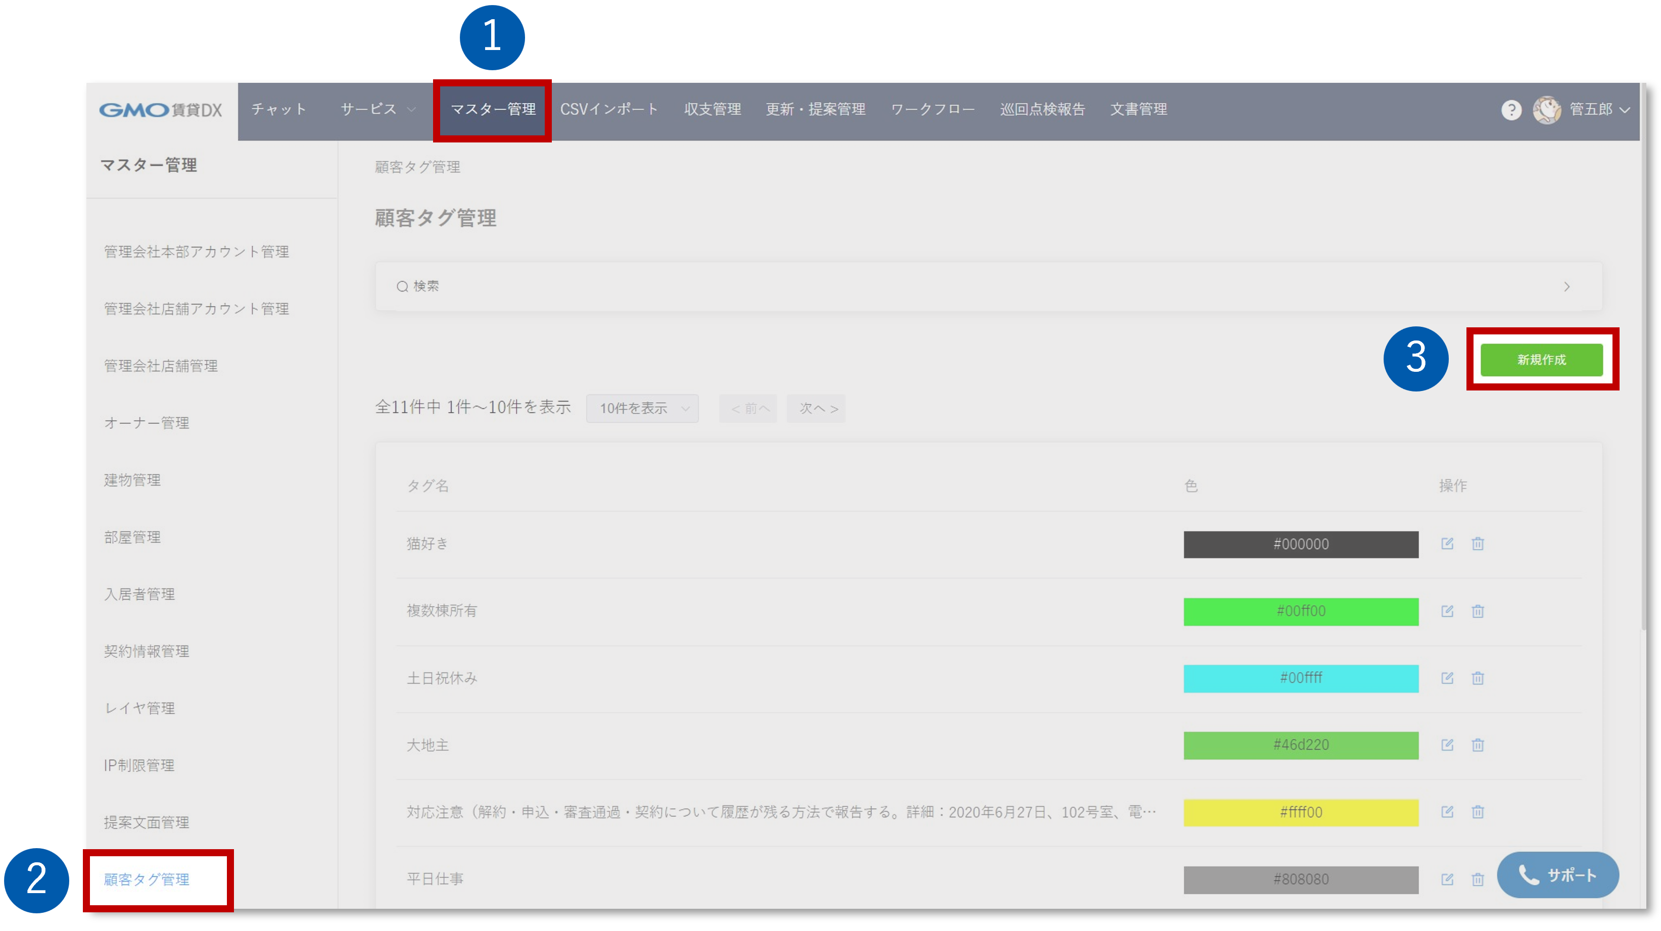Delete the 複数棟所有 tag

coord(1477,611)
